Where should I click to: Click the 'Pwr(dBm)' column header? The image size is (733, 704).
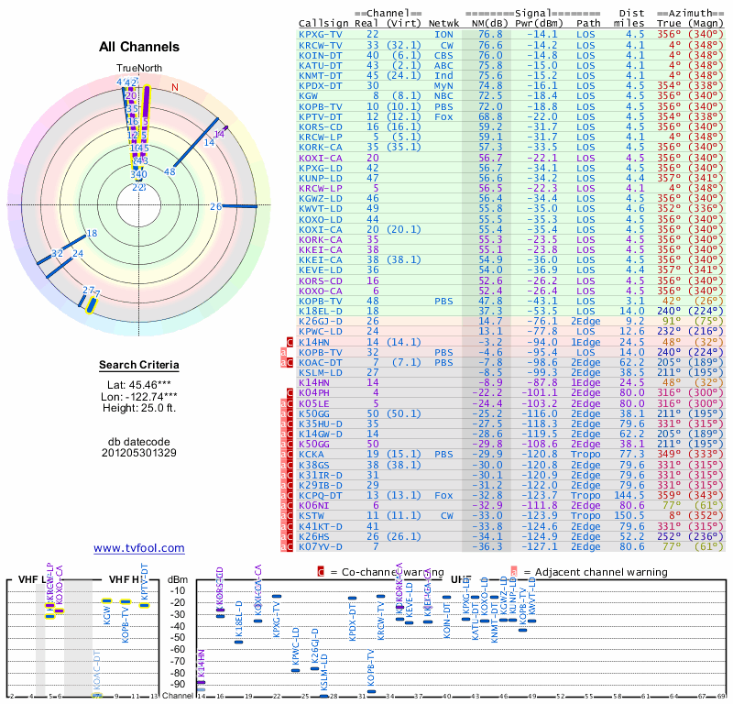[x=539, y=23]
